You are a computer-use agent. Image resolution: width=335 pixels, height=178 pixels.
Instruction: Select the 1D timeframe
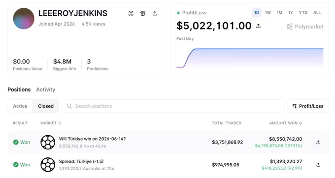click(x=257, y=13)
